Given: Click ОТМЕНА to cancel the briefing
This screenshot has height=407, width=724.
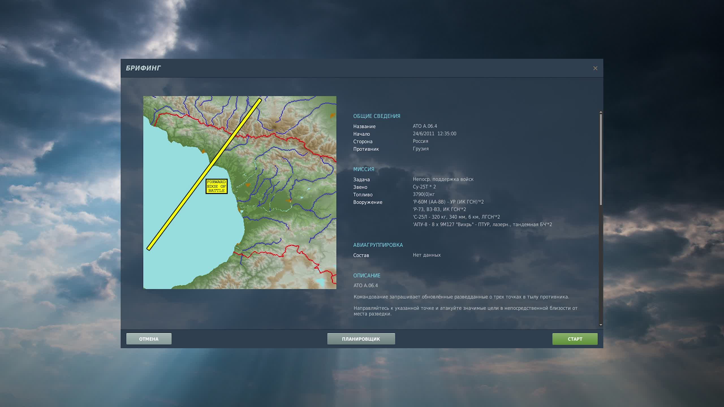Looking at the screenshot, I should (149, 339).
